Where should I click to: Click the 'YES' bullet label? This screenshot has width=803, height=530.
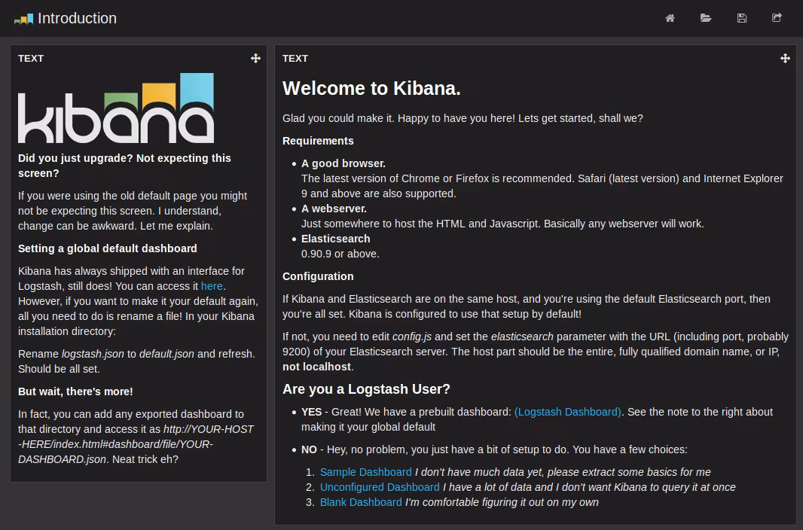point(311,412)
